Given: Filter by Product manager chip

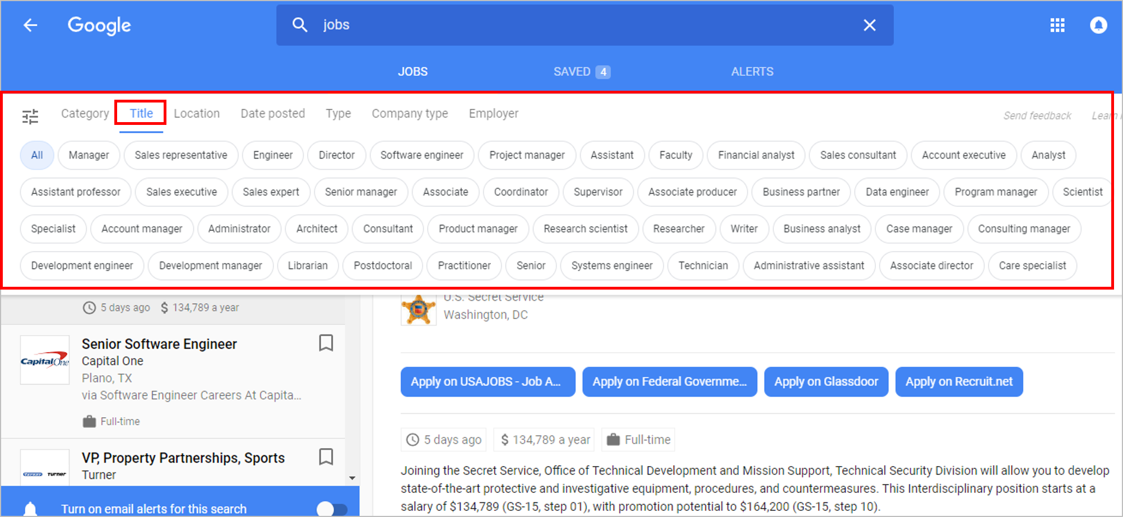Looking at the screenshot, I should pos(478,229).
